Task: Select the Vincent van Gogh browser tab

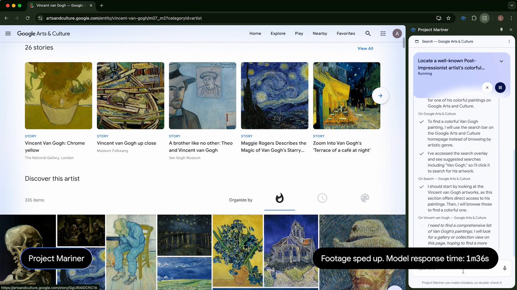Action: (x=60, y=6)
